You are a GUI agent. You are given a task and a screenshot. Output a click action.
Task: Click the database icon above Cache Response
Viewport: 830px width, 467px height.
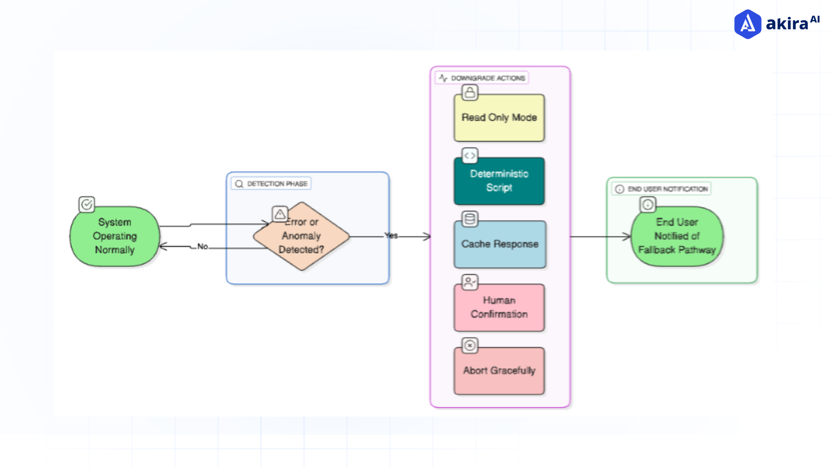pyautogui.click(x=469, y=219)
